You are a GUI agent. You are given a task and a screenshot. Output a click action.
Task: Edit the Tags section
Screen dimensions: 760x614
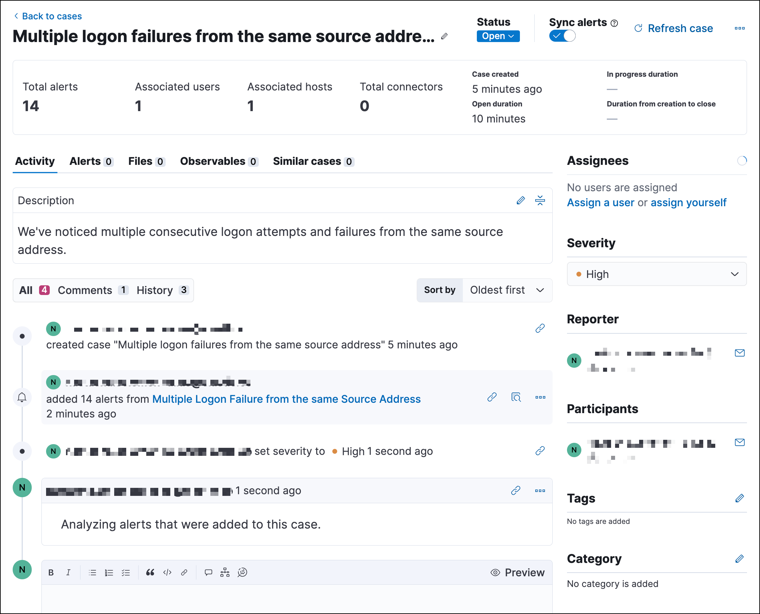(x=740, y=498)
